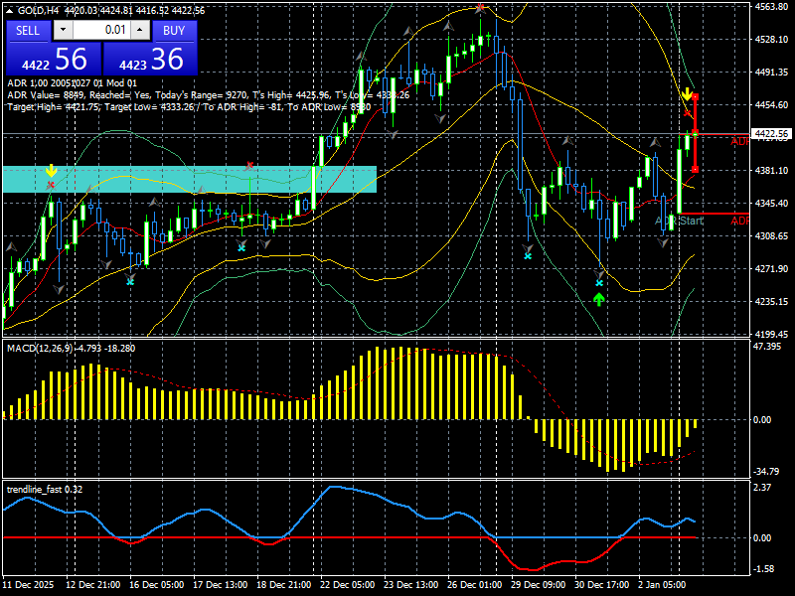Decrease lot volume with the down arrow

pos(63,30)
